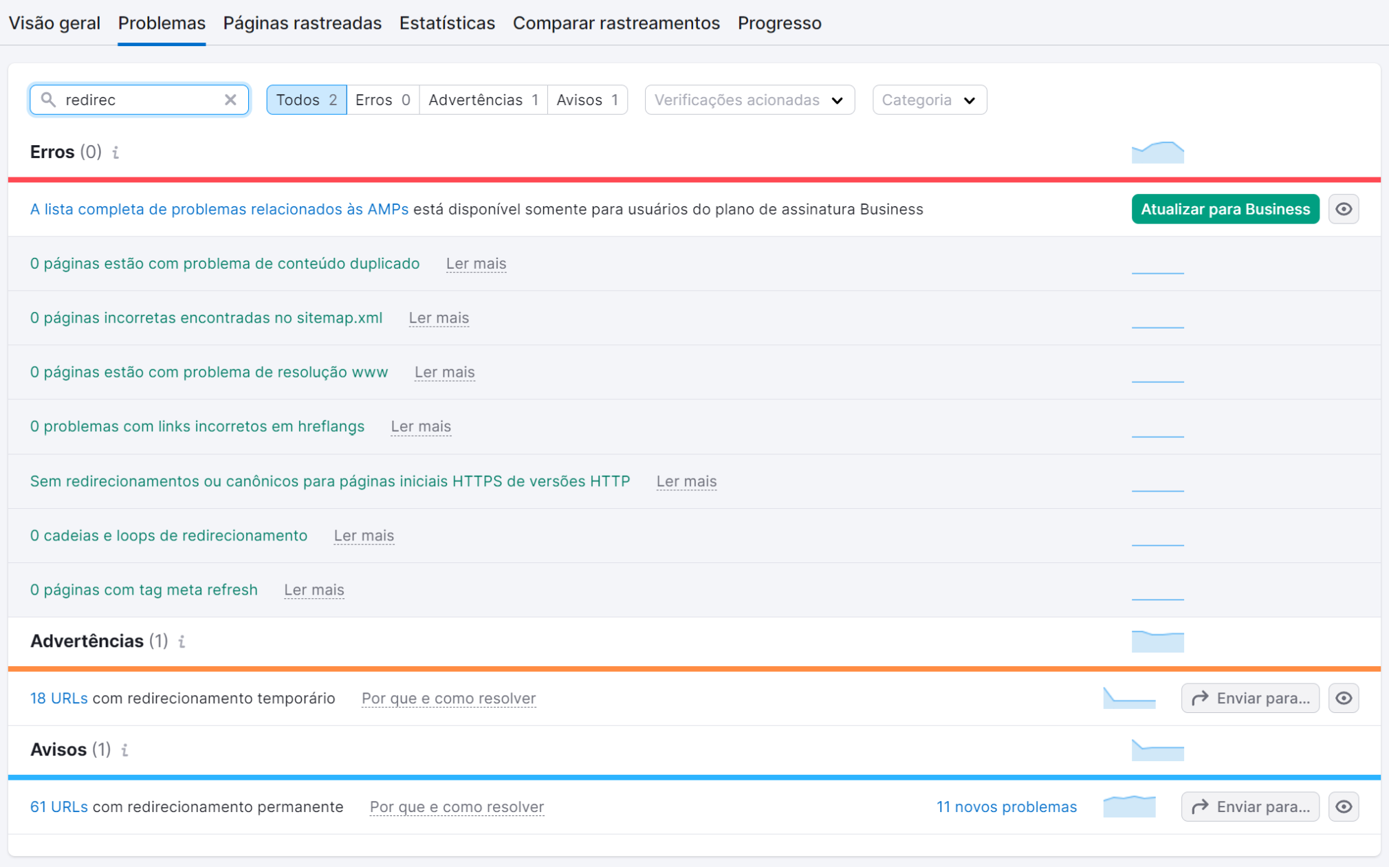Viewport: 1389px width, 867px height.
Task: Toggle eye icon on AMPs row
Action: 1344,209
